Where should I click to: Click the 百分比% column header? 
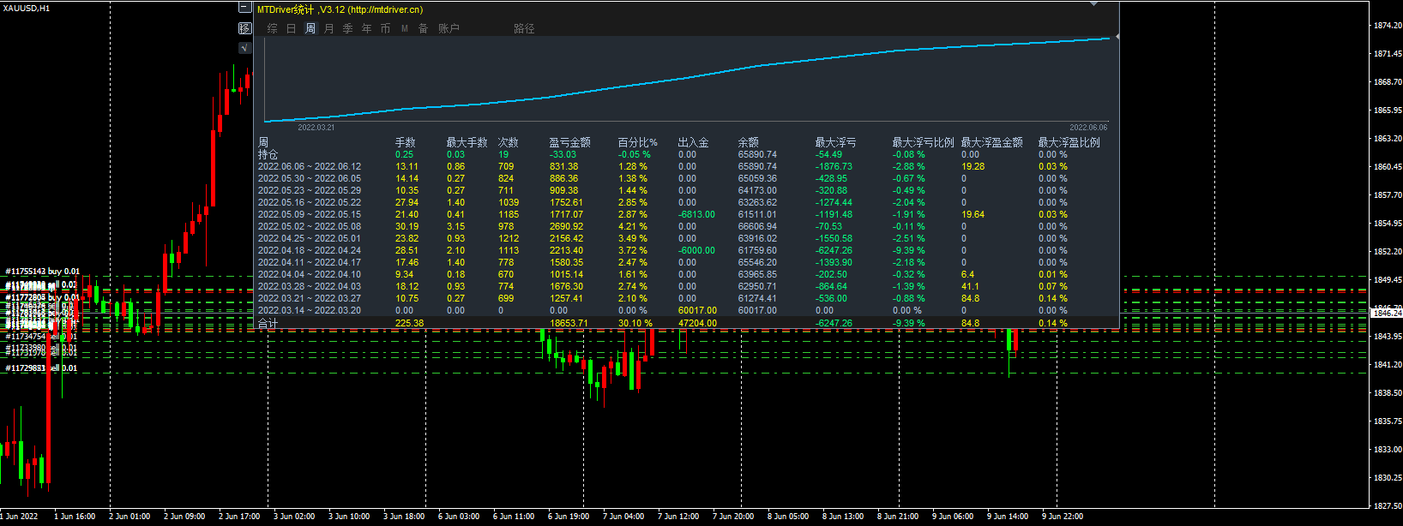[x=638, y=142]
